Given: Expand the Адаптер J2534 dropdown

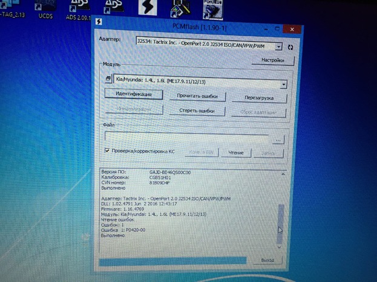Looking at the screenshot, I should pyautogui.click(x=278, y=46).
